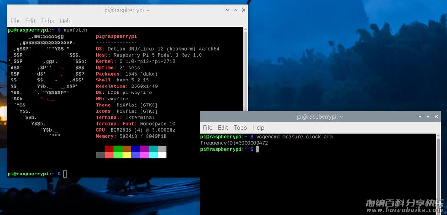
Task: Click the Kernel line 6.1.0-rpi3-rpi-2712
Action: [135, 62]
